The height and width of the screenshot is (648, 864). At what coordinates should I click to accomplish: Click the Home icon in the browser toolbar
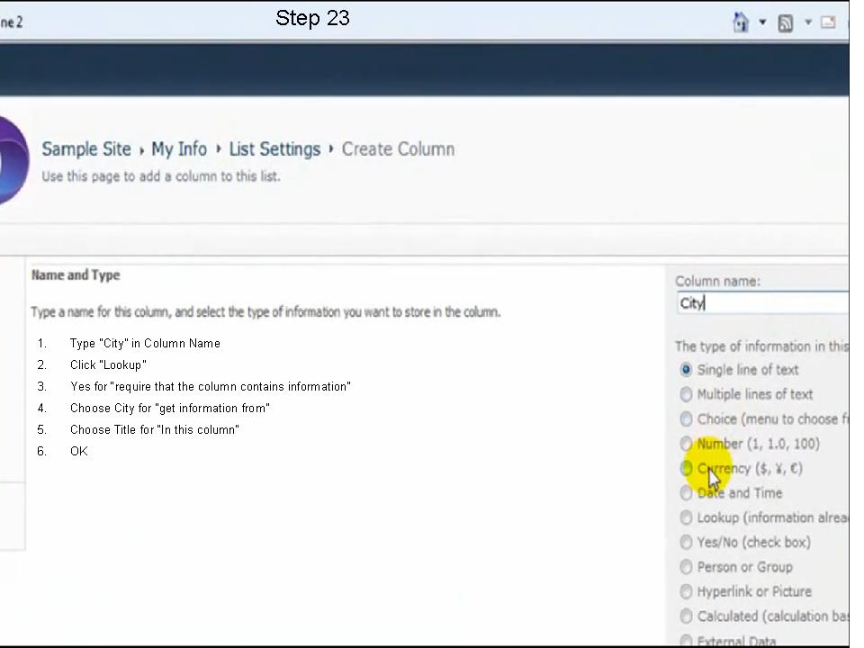pos(740,22)
